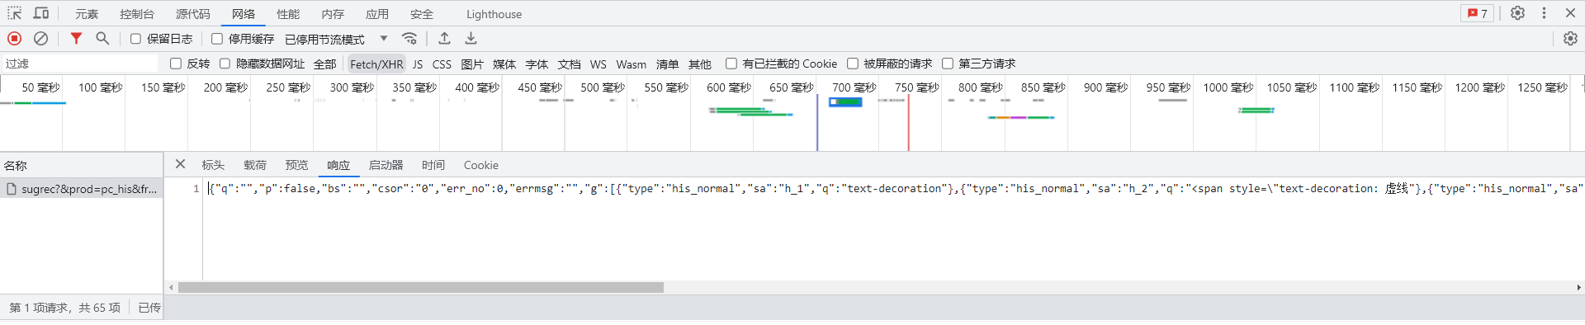The width and height of the screenshot is (1585, 325).
Task: Show the 标头 tab of the request
Action: pyautogui.click(x=213, y=165)
